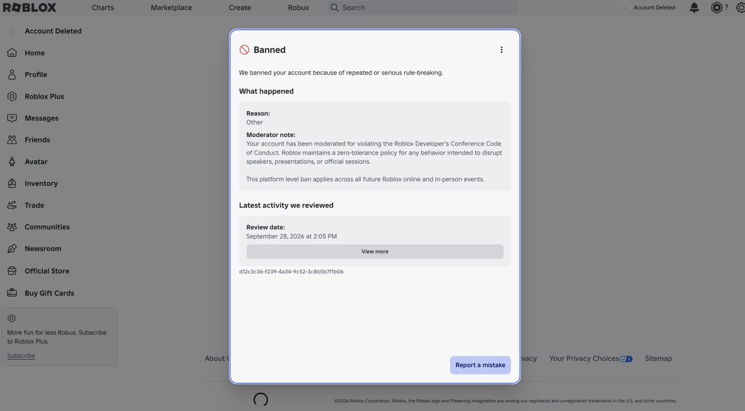This screenshot has width=745, height=411.
Task: Click the Profile sidebar icon
Action: [12, 74]
